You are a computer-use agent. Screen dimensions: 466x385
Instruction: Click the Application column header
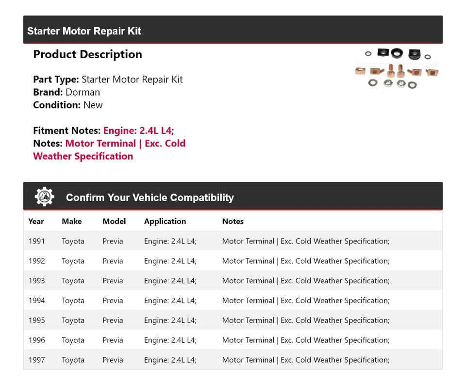pos(165,222)
